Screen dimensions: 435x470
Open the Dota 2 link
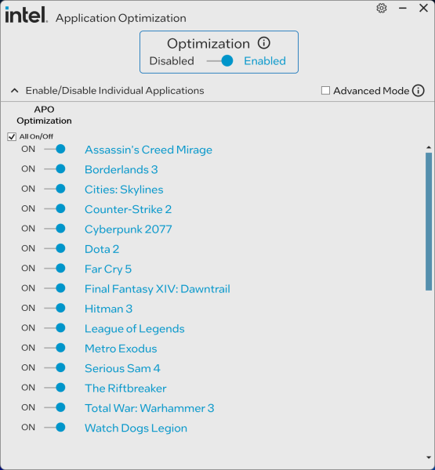pos(102,249)
